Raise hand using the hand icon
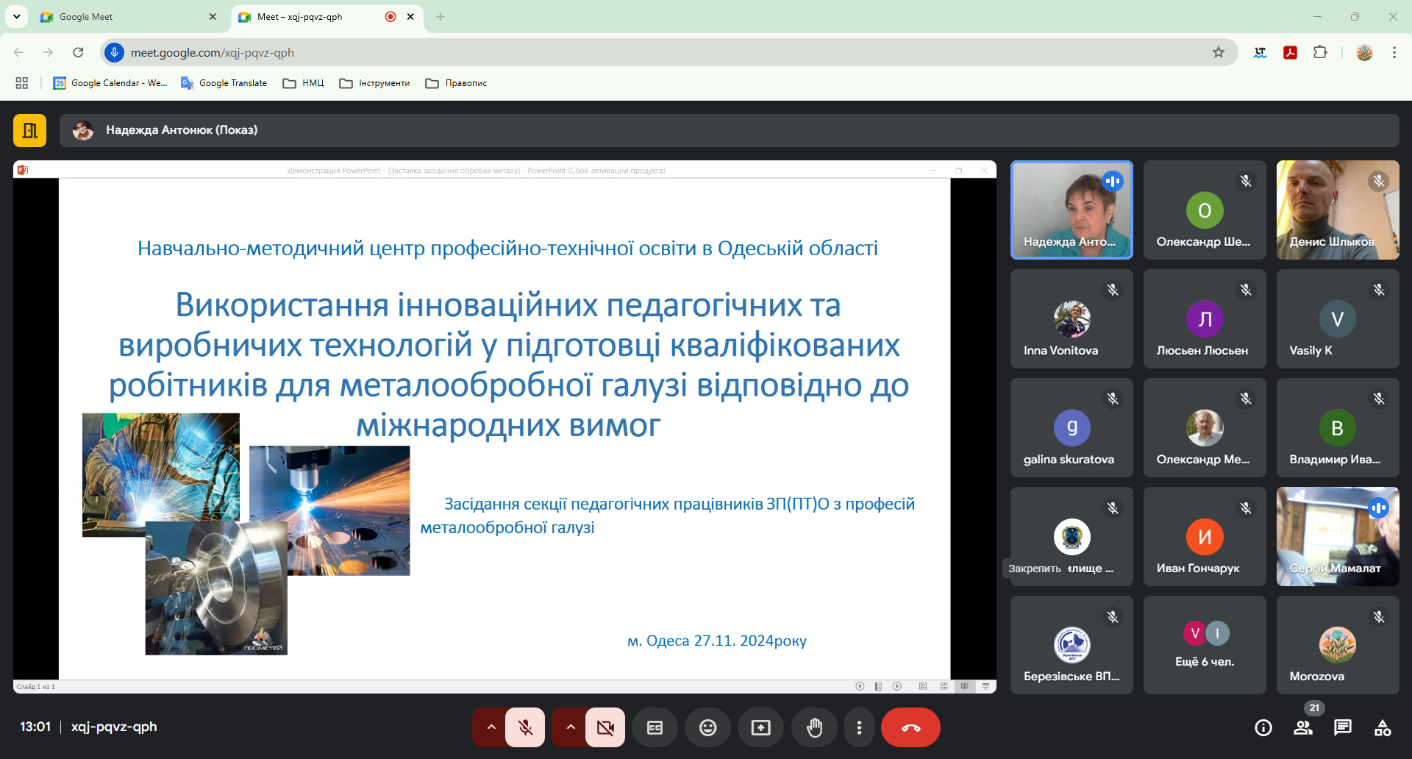This screenshot has height=759, width=1412. (x=814, y=727)
